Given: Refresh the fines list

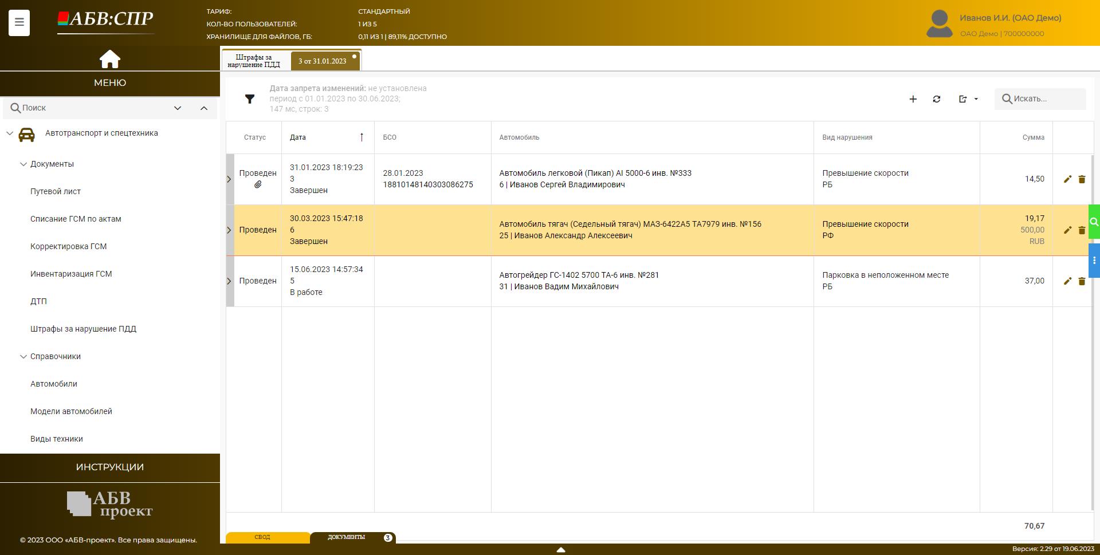Looking at the screenshot, I should tap(936, 99).
